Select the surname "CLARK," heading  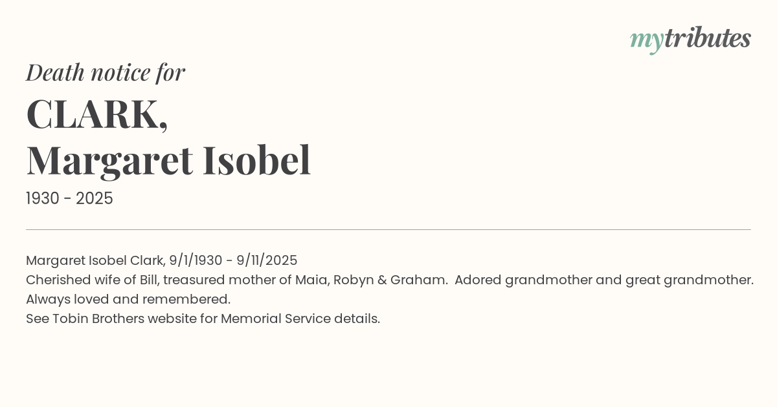tap(97, 114)
